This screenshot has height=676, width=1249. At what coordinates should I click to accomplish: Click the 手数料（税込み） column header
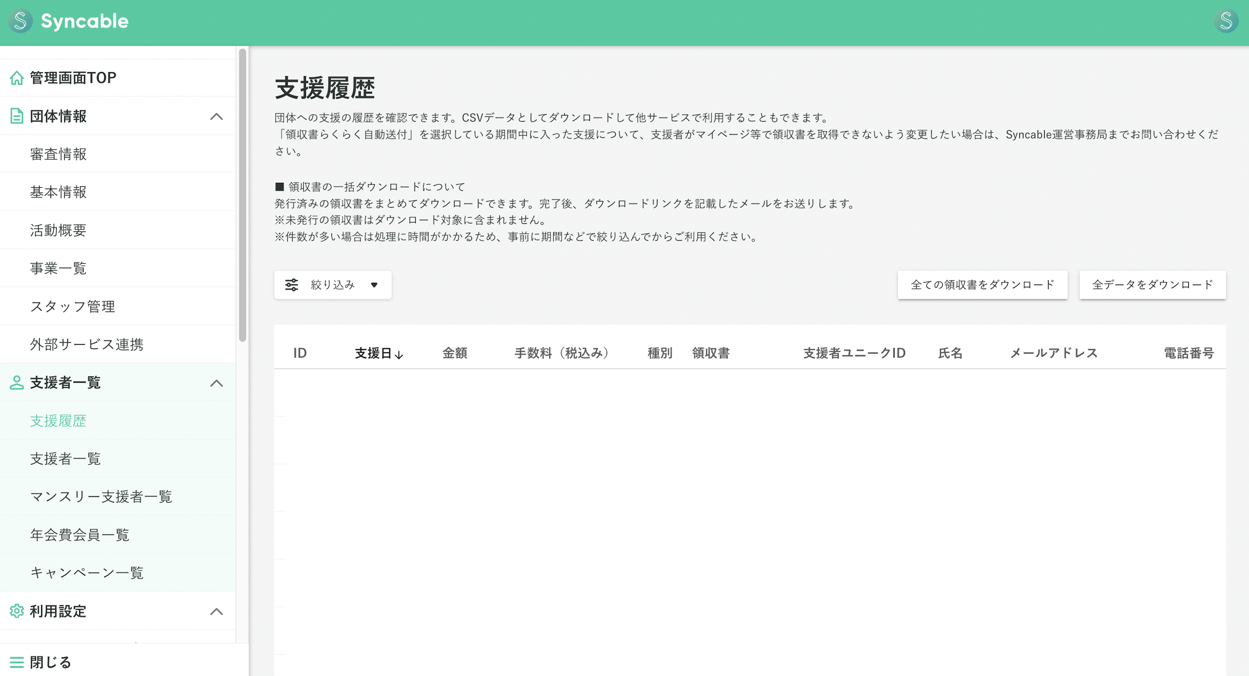point(562,353)
